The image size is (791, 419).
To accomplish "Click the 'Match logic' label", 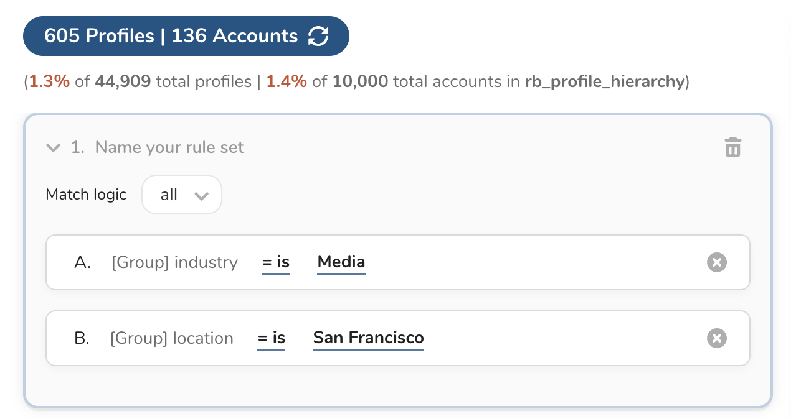I will pos(86,195).
